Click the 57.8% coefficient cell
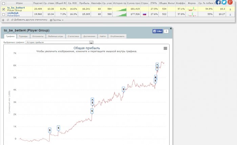The image size is (237, 145). pos(181,14)
